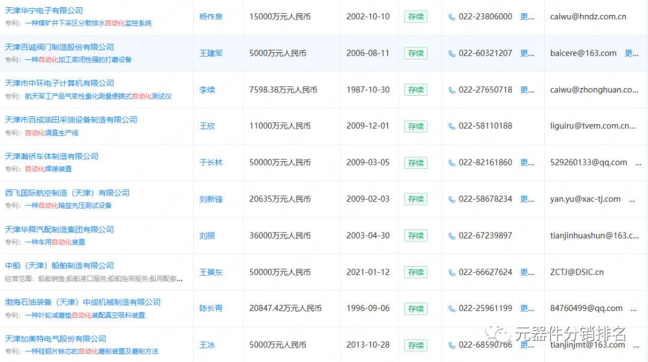Expand more phones after 022-25961199
The image size is (648, 362).
tap(527, 308)
